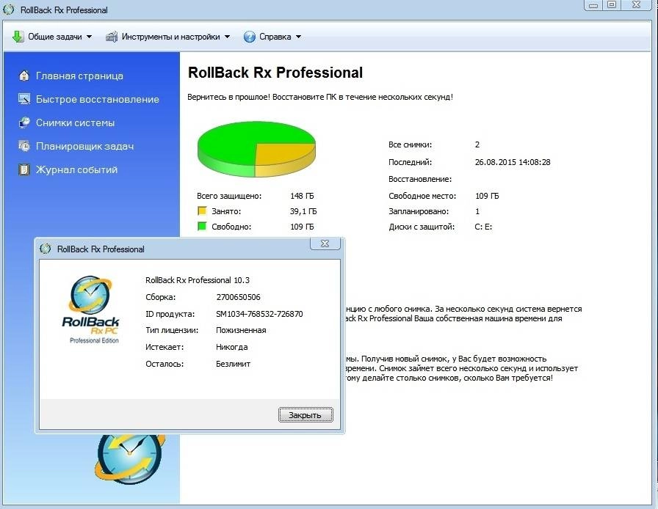Click the snapshot icon beside Снимки системы
658x509 pixels.
[24, 122]
